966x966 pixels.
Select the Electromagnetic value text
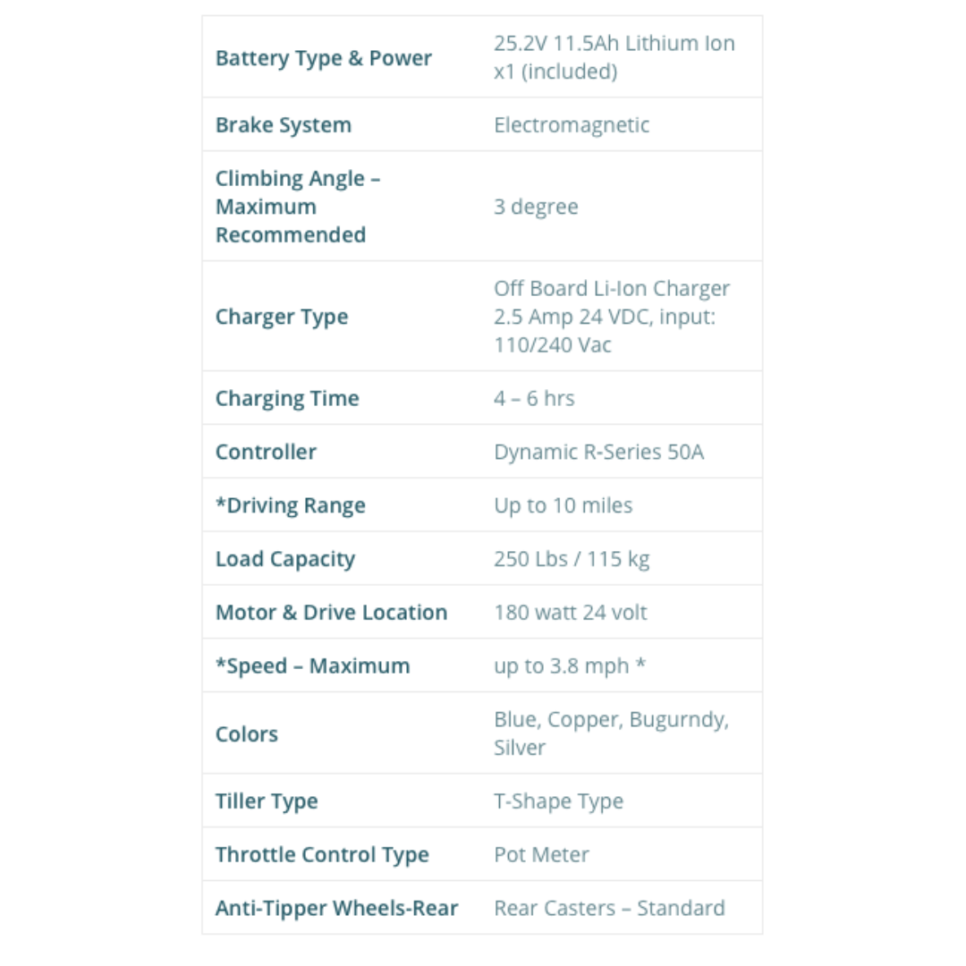tap(571, 125)
